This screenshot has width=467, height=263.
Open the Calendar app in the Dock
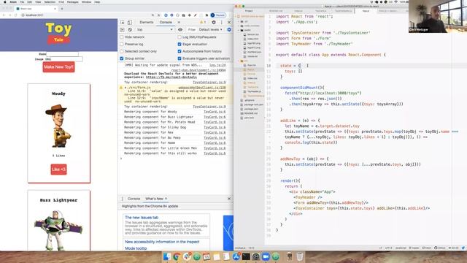point(207,256)
